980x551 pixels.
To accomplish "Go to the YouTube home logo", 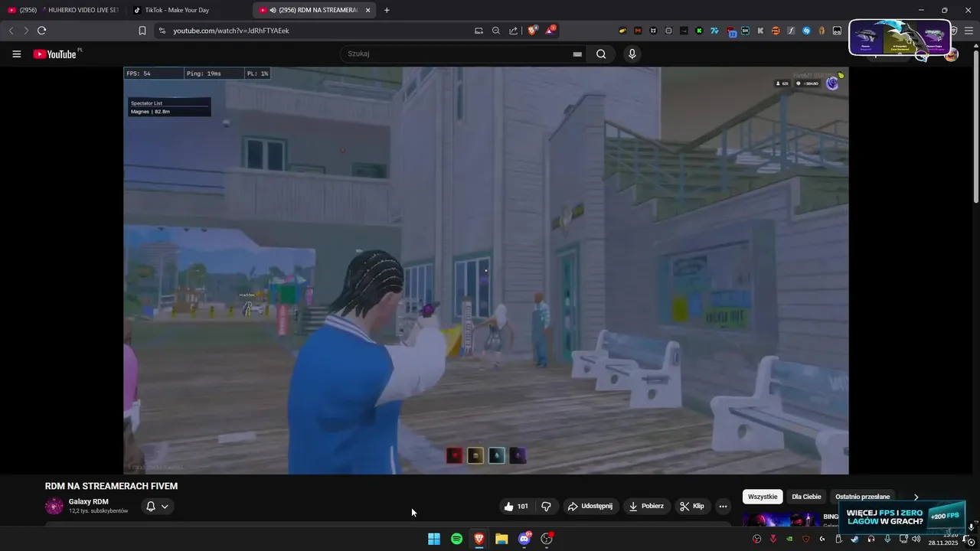I will [55, 54].
